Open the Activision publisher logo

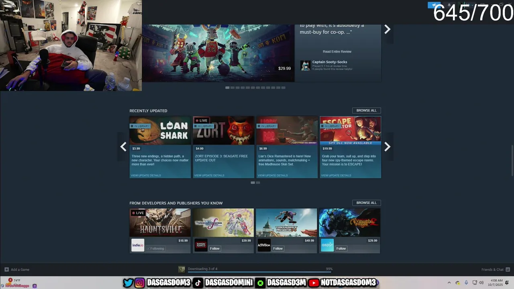[x=264, y=245]
